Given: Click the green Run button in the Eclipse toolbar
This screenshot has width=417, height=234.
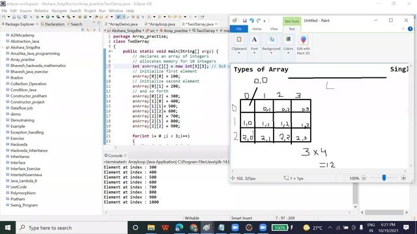Looking at the screenshot, I should coord(48,17).
